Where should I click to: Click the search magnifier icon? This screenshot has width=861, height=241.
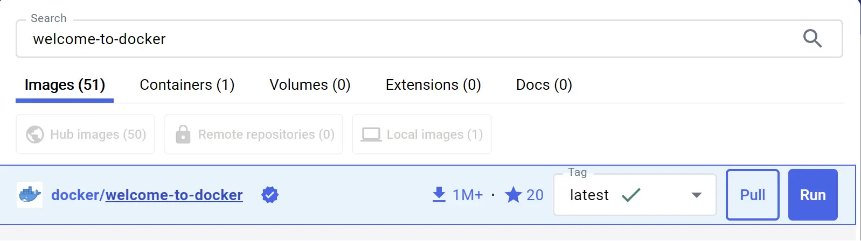pyautogui.click(x=812, y=39)
